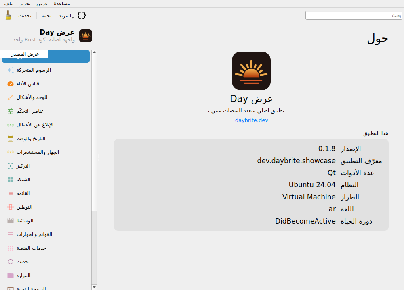Screen dimensions: 404x290
Task: Click the sidebar vertical scrollbar thumb
Action: click(x=94, y=133)
